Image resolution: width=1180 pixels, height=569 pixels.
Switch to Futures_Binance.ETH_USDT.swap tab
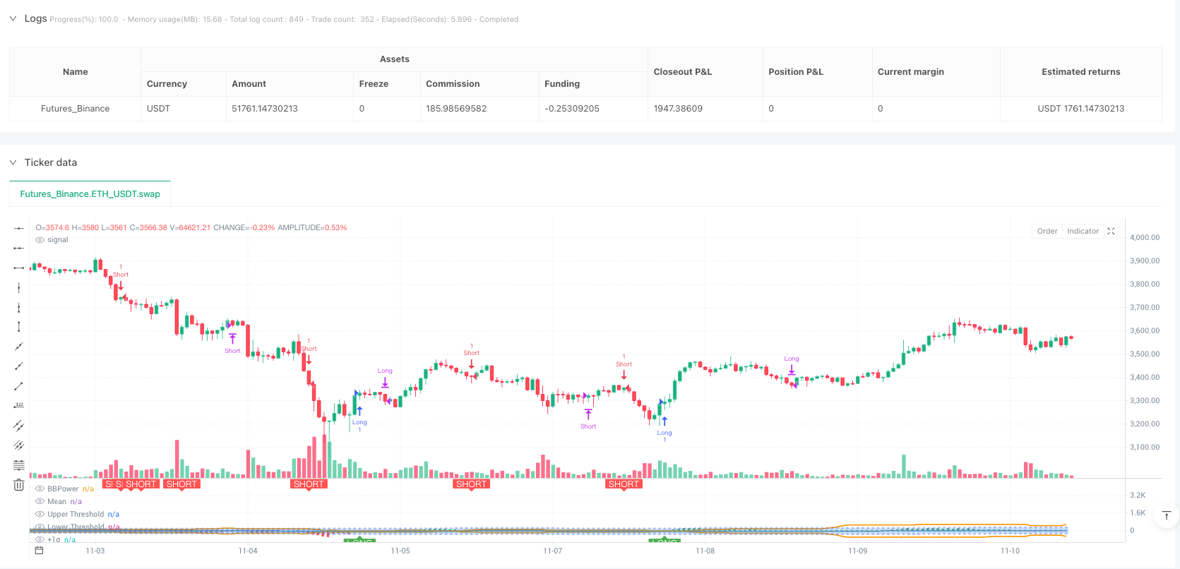click(90, 194)
